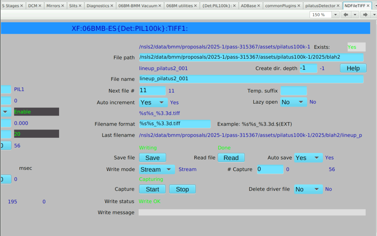Edit the Next file # field

pos(152,91)
